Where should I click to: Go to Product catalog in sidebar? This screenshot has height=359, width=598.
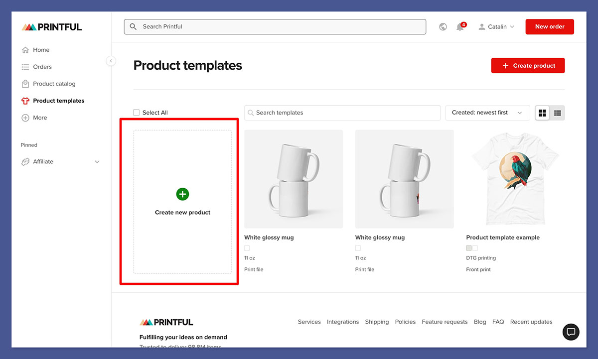click(54, 84)
